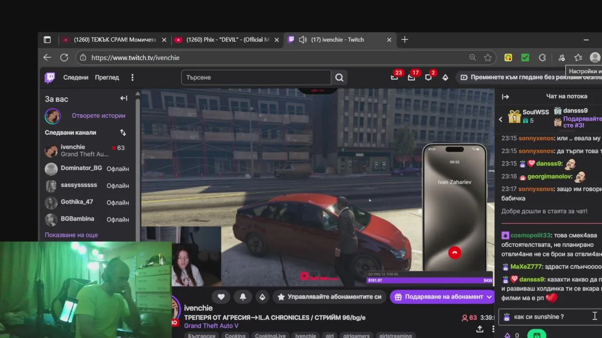This screenshot has height=338, width=602.
Task: Open Dominator_BG channel in sidebar
Action: click(x=87, y=169)
